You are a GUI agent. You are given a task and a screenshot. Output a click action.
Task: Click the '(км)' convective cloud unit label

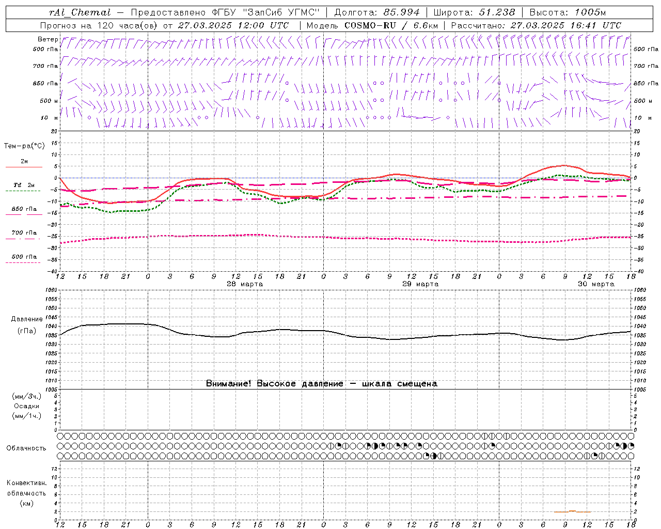click(27, 503)
